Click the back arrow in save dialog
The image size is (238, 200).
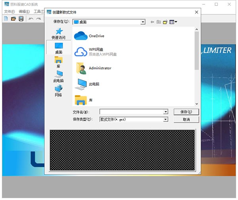pyautogui.click(x=152, y=22)
